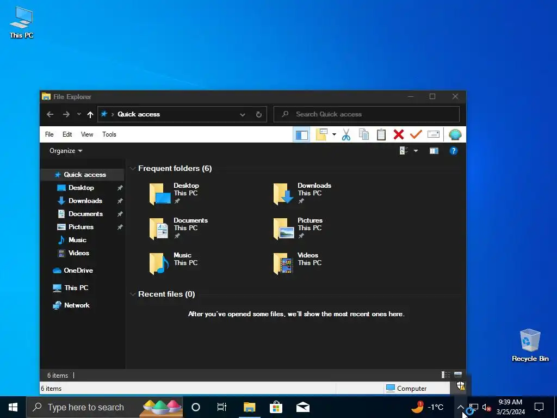The image size is (557, 418).
Task: Click the Refresh button in address bar
Action: point(259,114)
